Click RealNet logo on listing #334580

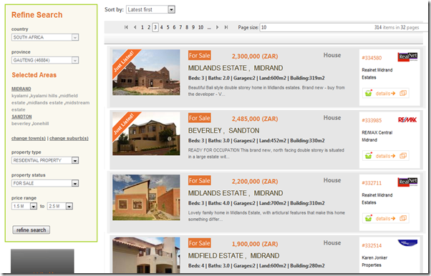click(x=407, y=57)
